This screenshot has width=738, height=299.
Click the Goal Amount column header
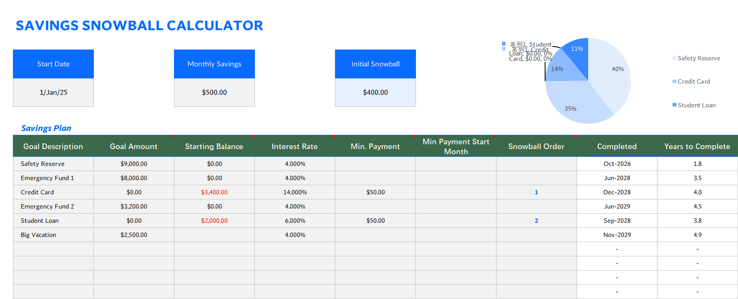(134, 146)
